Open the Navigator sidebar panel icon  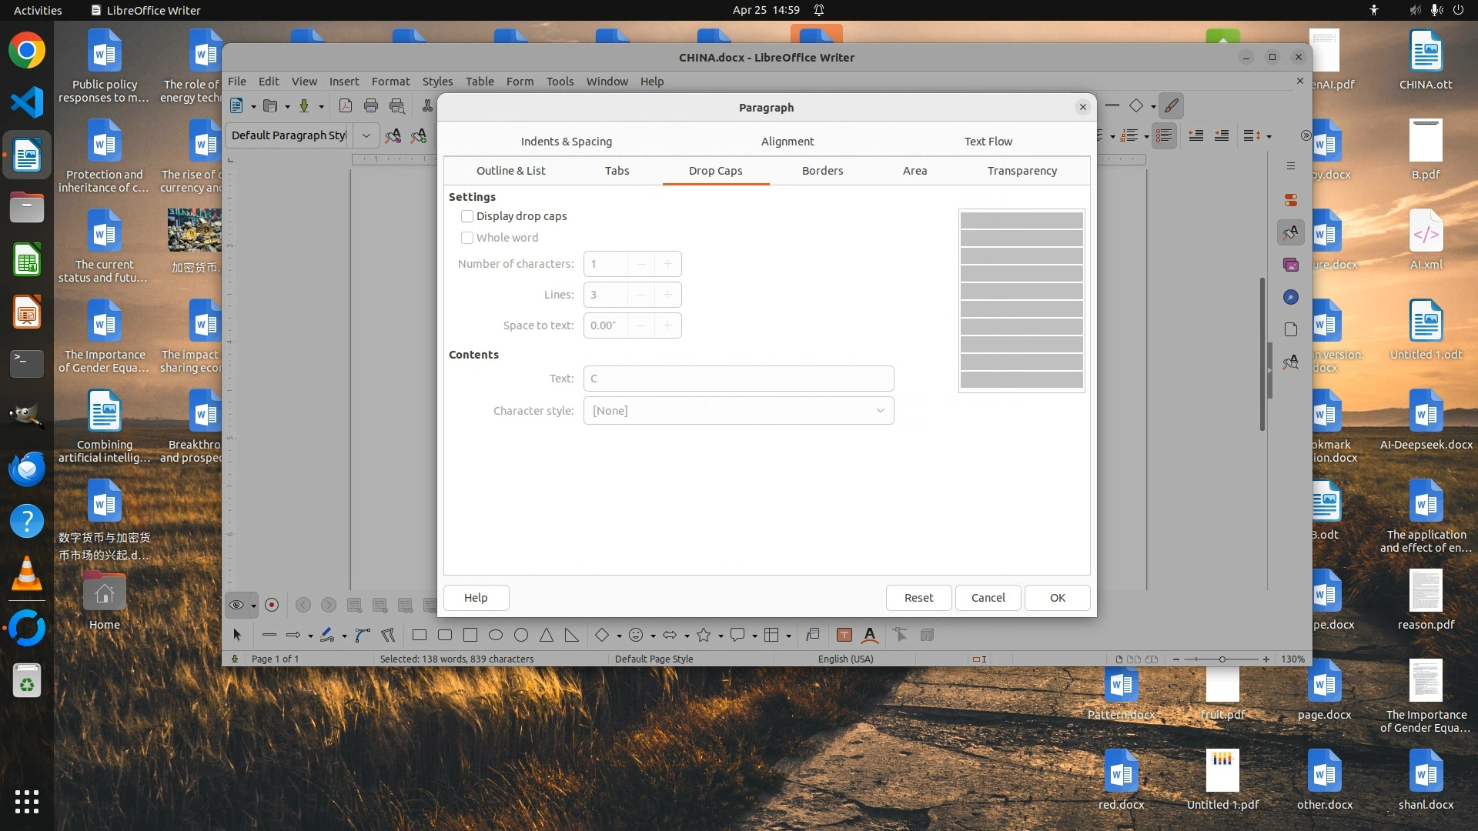pyautogui.click(x=1291, y=297)
